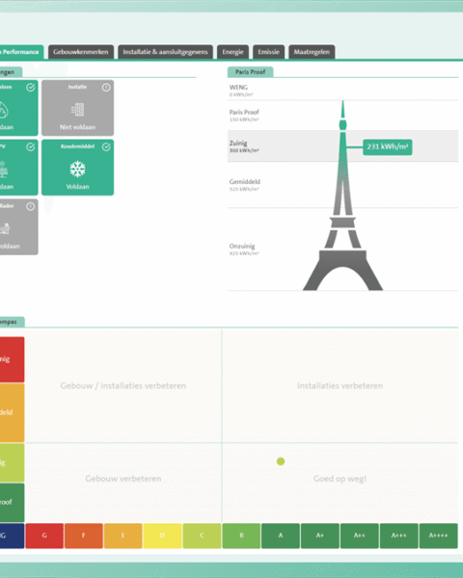This screenshot has width=463, height=578.
Task: Select the B energy label
Action: [x=241, y=536]
